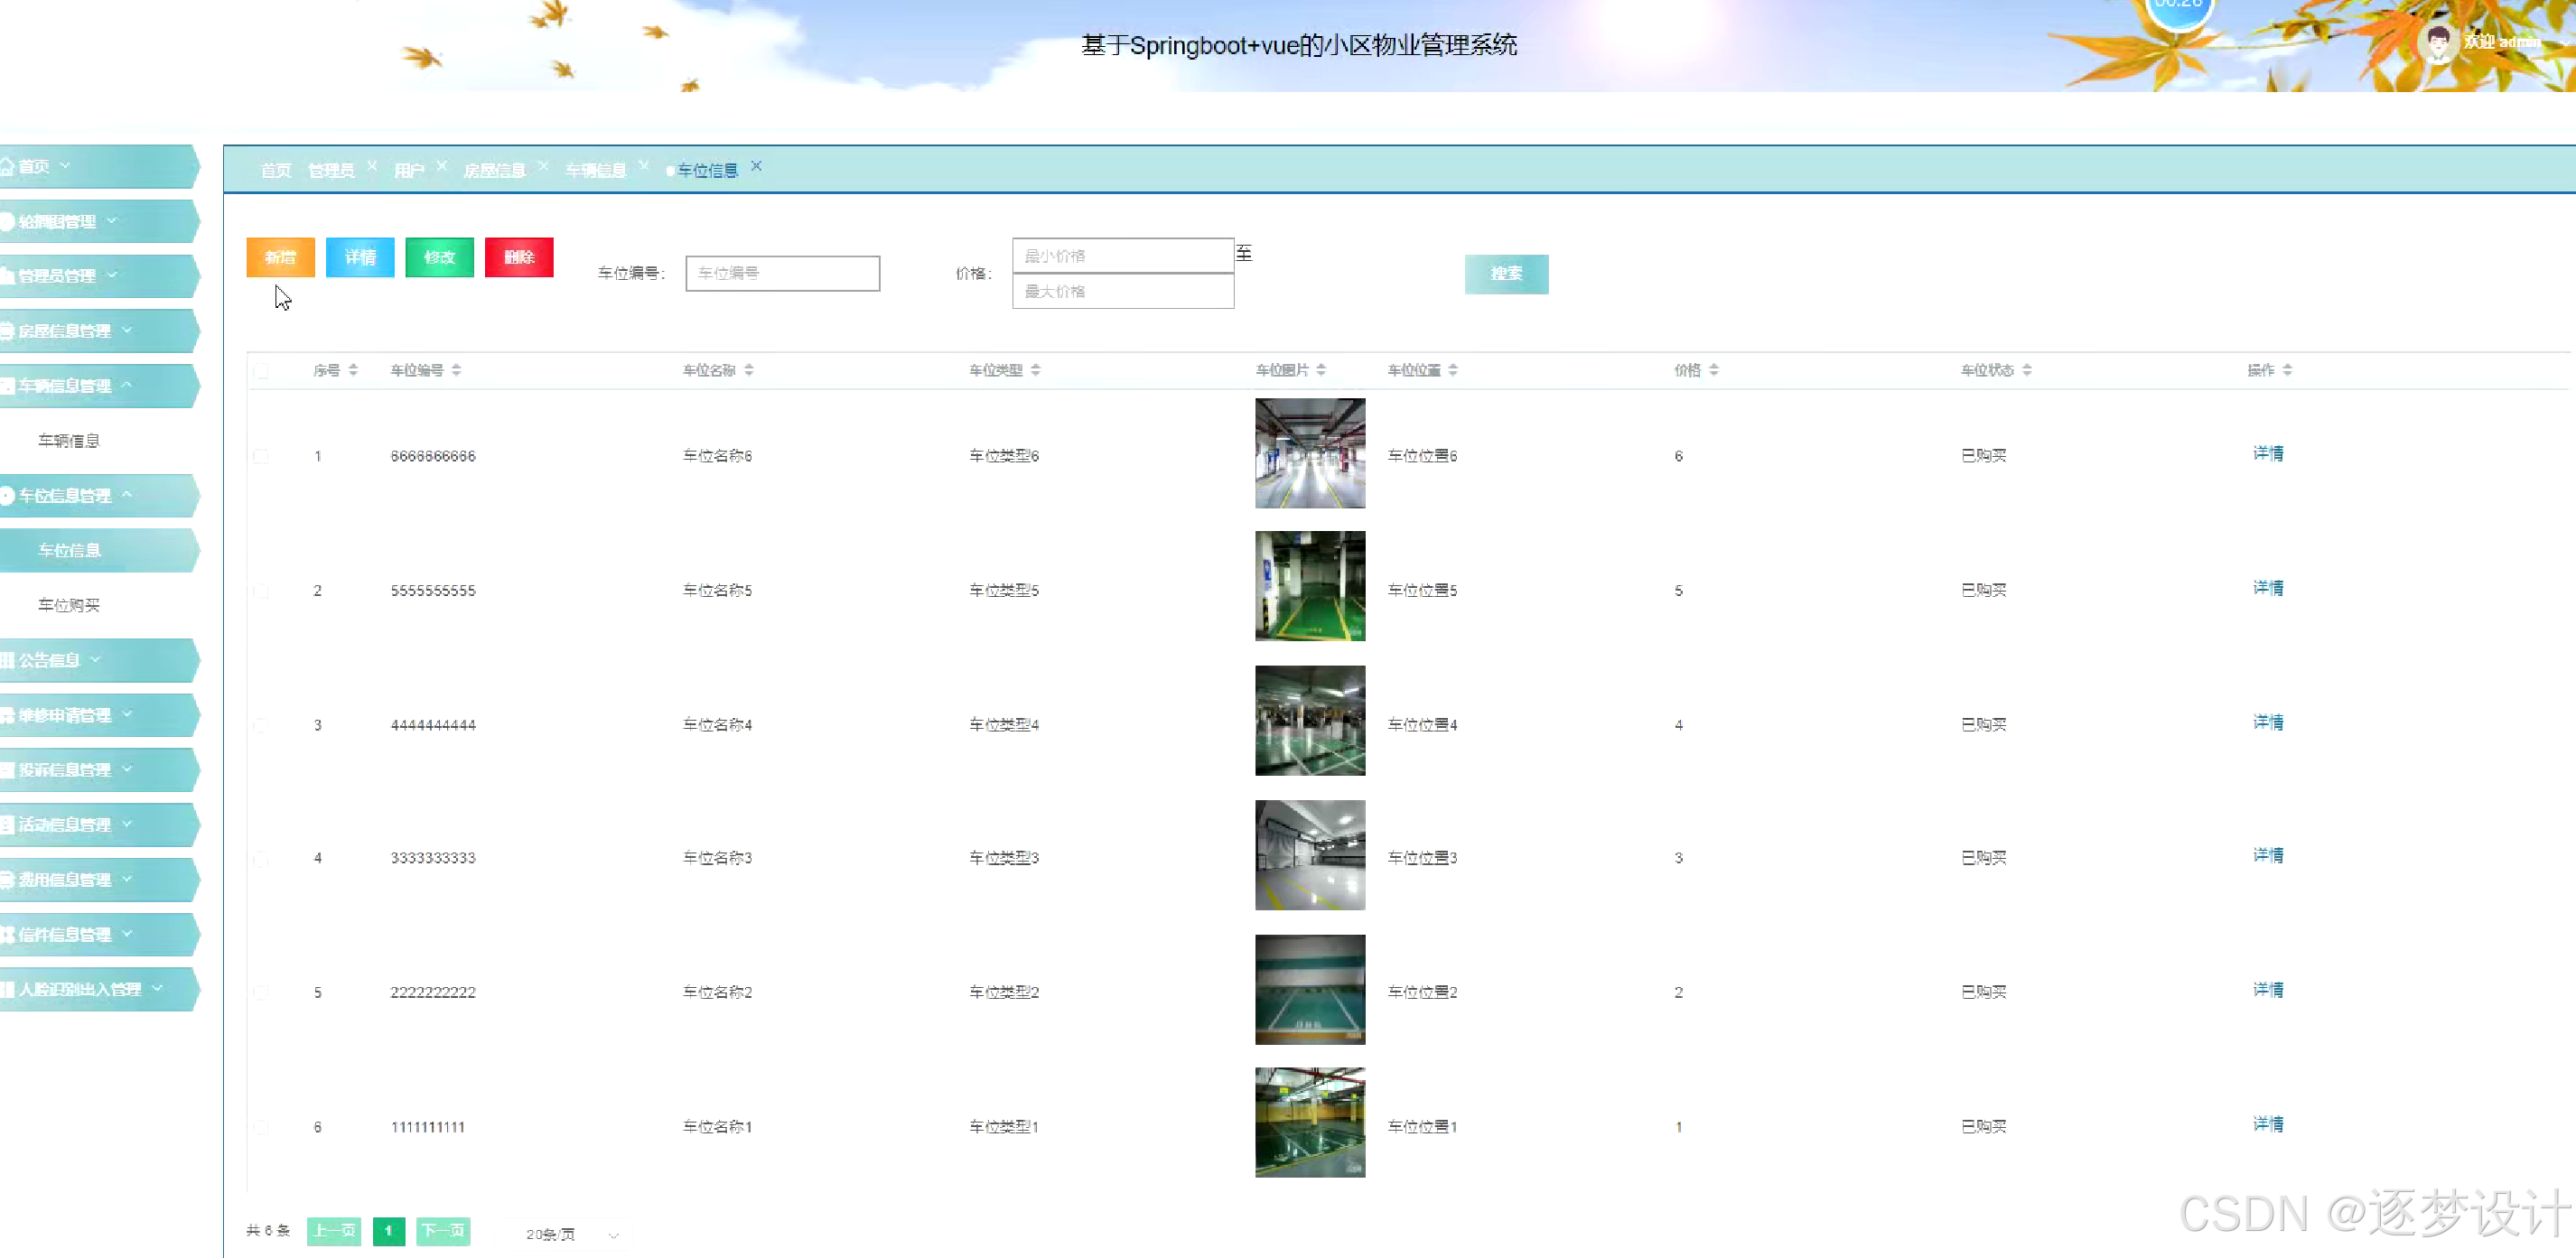Click the orange 新增 button
The height and width of the screenshot is (1258, 2576).
tap(280, 257)
